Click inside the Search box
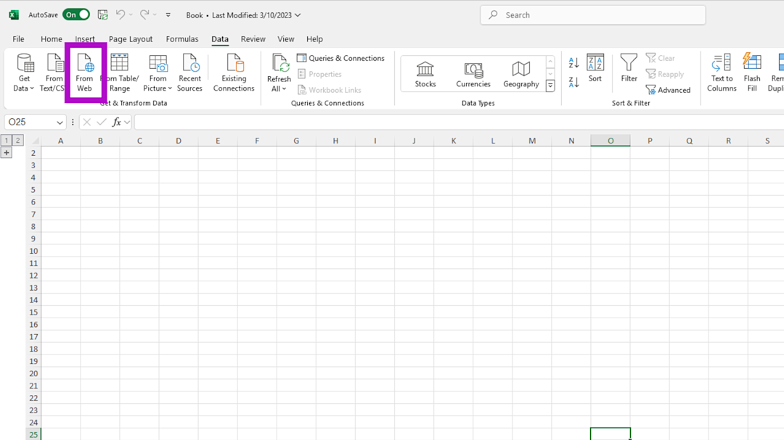 point(592,14)
